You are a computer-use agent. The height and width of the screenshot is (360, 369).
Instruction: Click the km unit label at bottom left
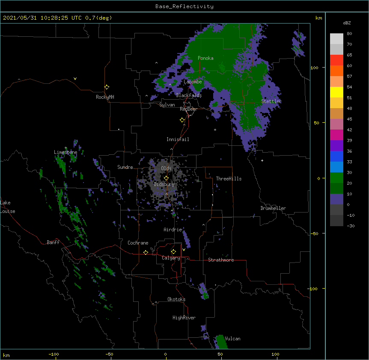click(x=6, y=355)
